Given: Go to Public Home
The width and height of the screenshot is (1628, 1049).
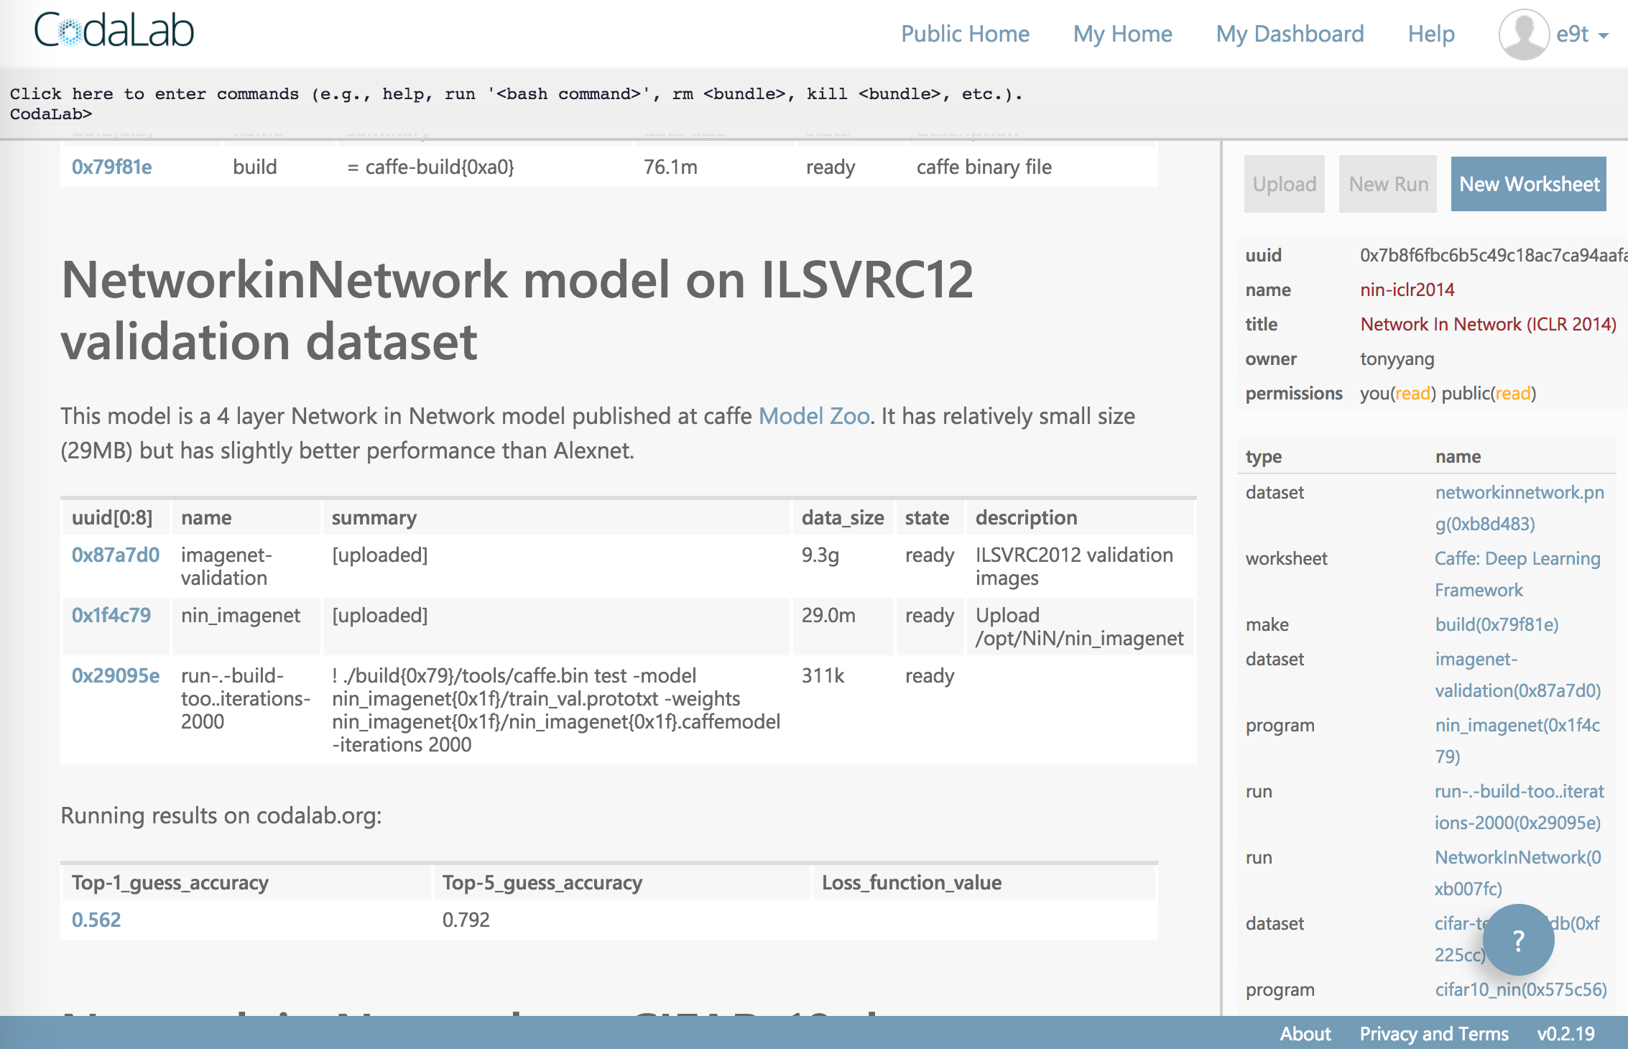Looking at the screenshot, I should click(x=965, y=34).
